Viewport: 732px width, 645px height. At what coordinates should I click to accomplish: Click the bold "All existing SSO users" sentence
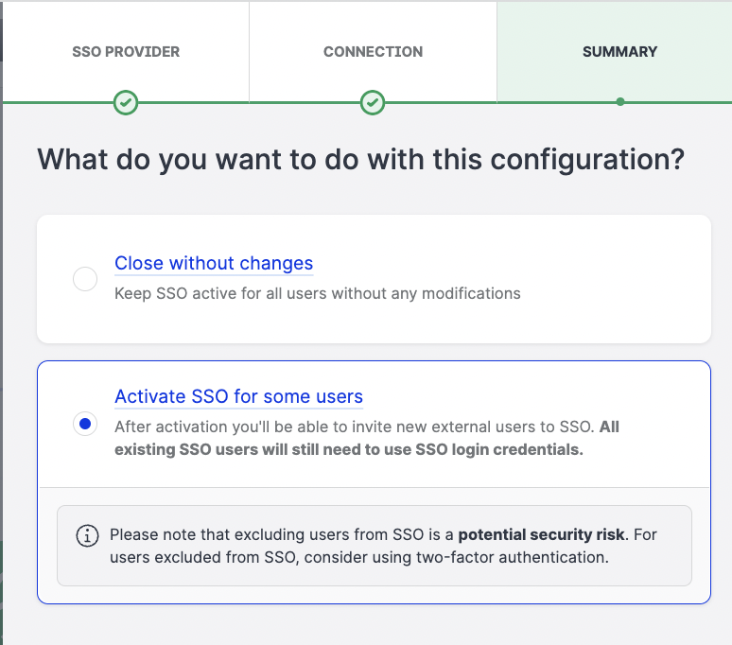(348, 449)
